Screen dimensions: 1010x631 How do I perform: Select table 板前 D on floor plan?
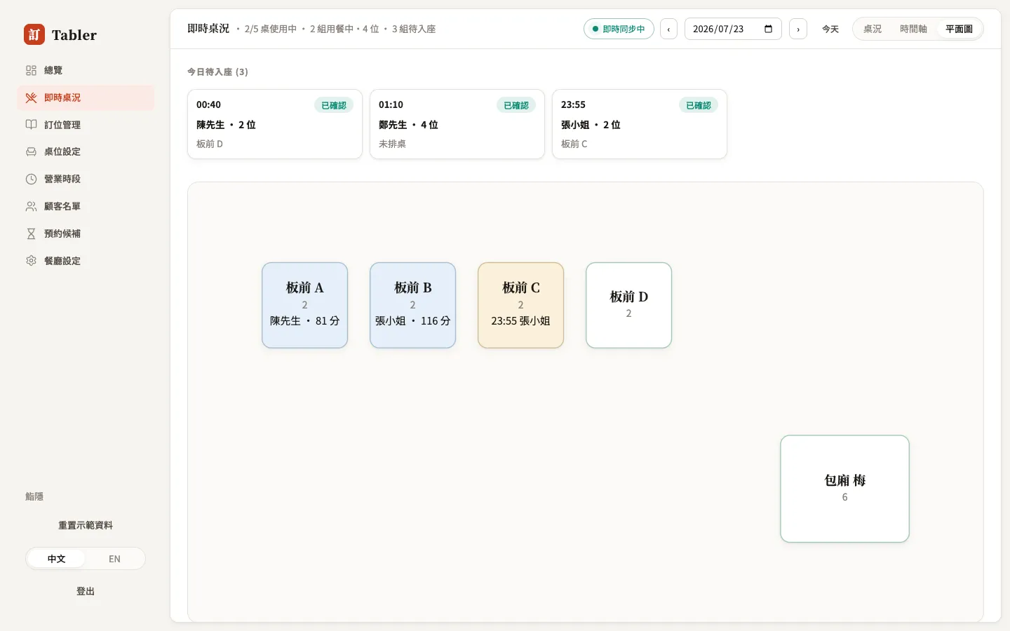[x=629, y=305]
